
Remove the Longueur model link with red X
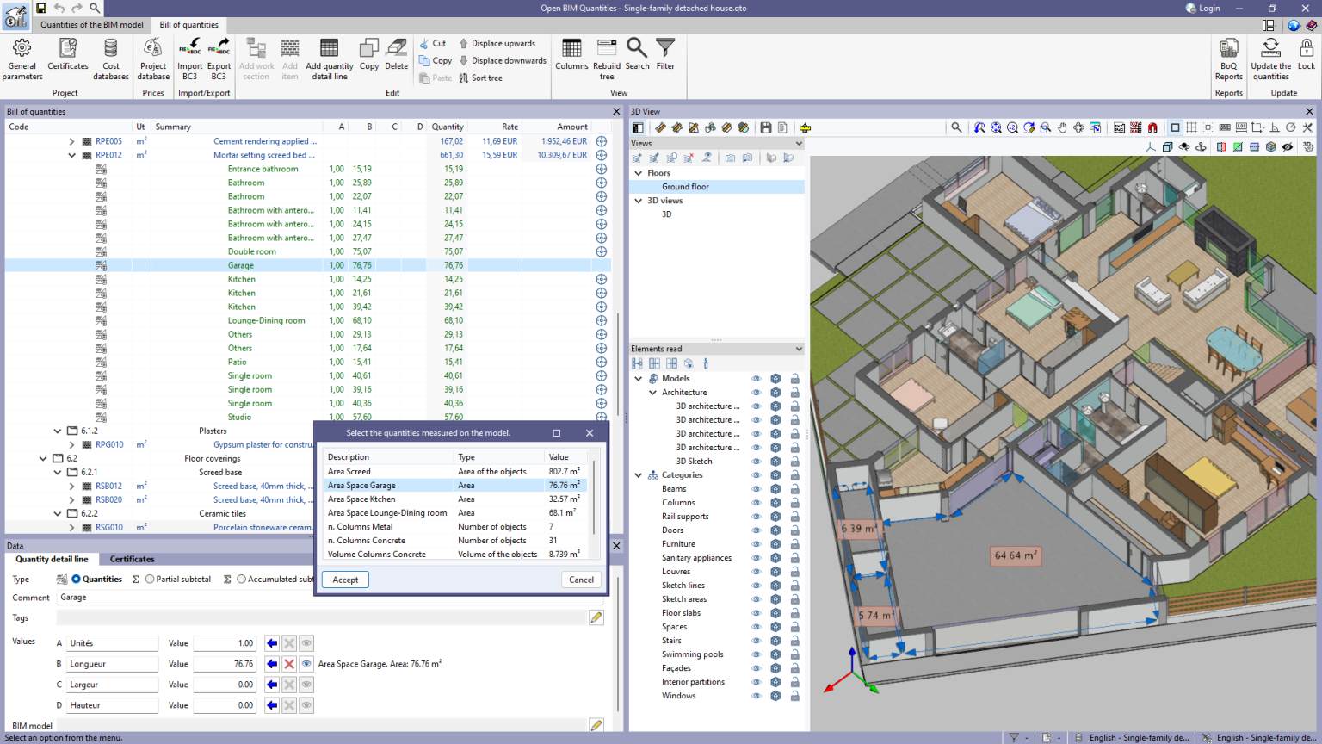click(x=289, y=664)
